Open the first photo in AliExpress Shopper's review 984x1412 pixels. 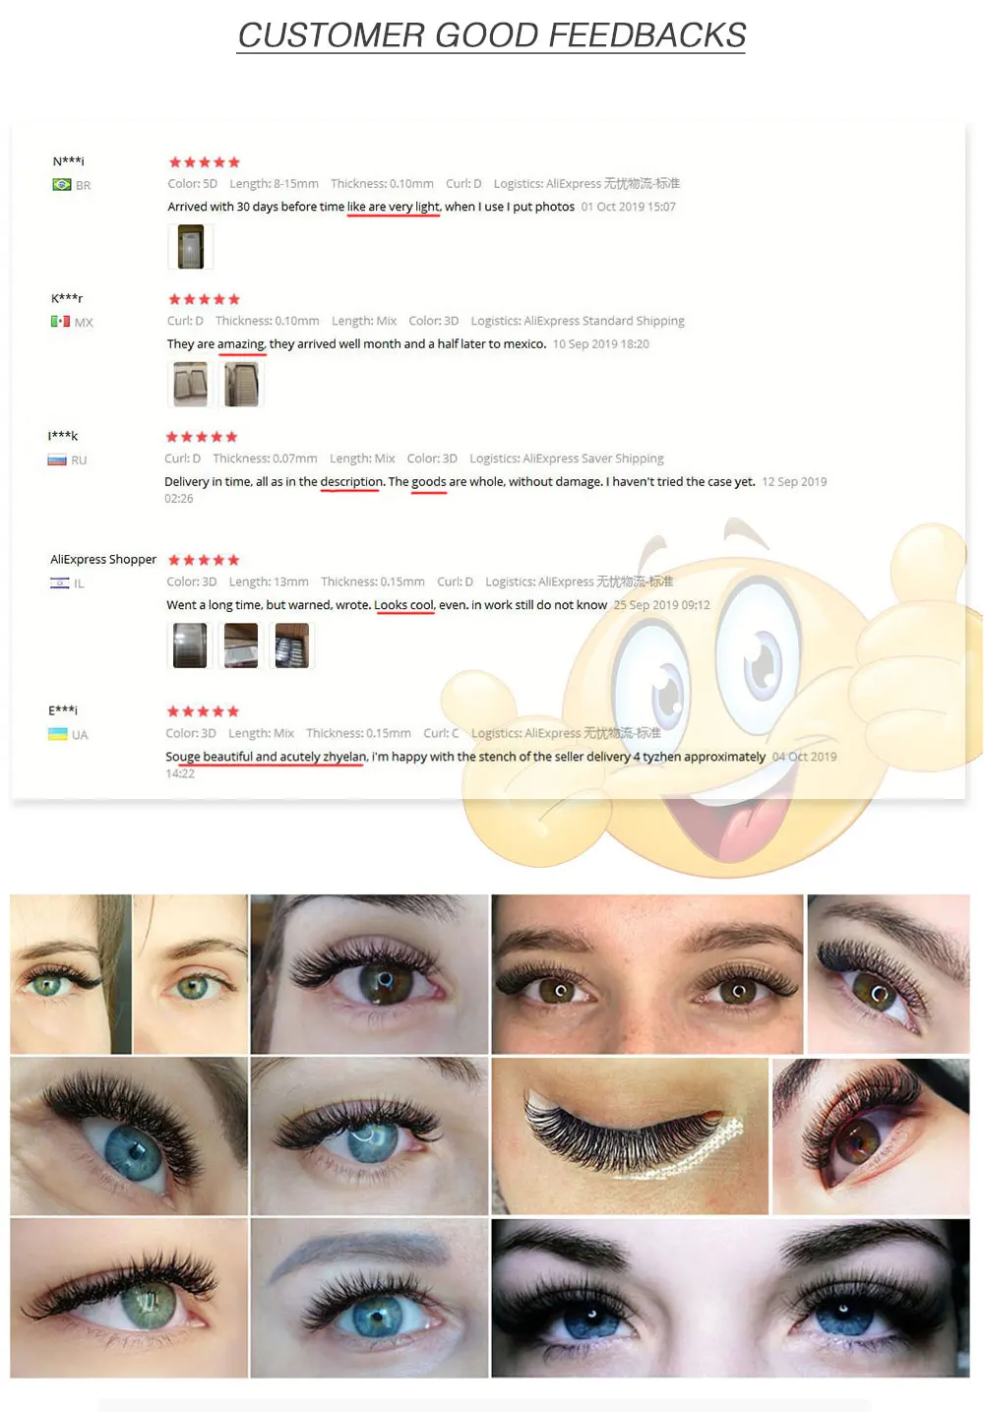pyautogui.click(x=191, y=645)
